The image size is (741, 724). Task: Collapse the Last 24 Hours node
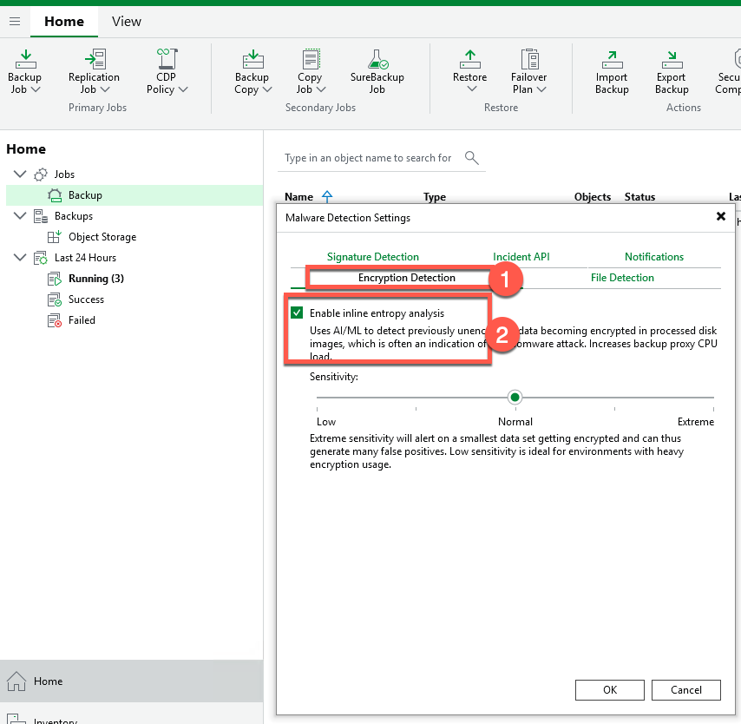[x=20, y=258]
